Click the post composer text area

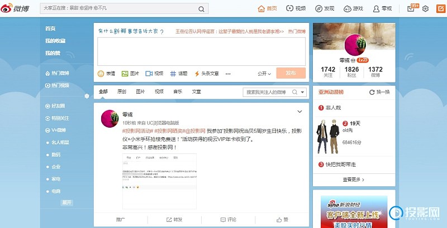pos(201,52)
